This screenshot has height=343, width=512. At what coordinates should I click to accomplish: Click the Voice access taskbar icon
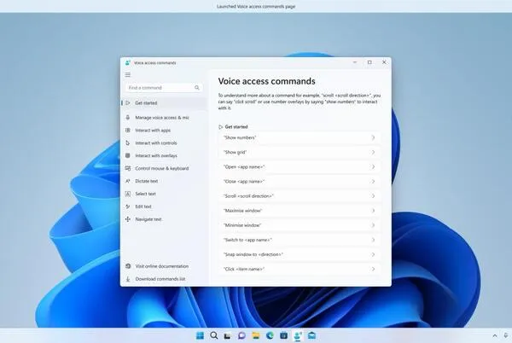(x=298, y=335)
